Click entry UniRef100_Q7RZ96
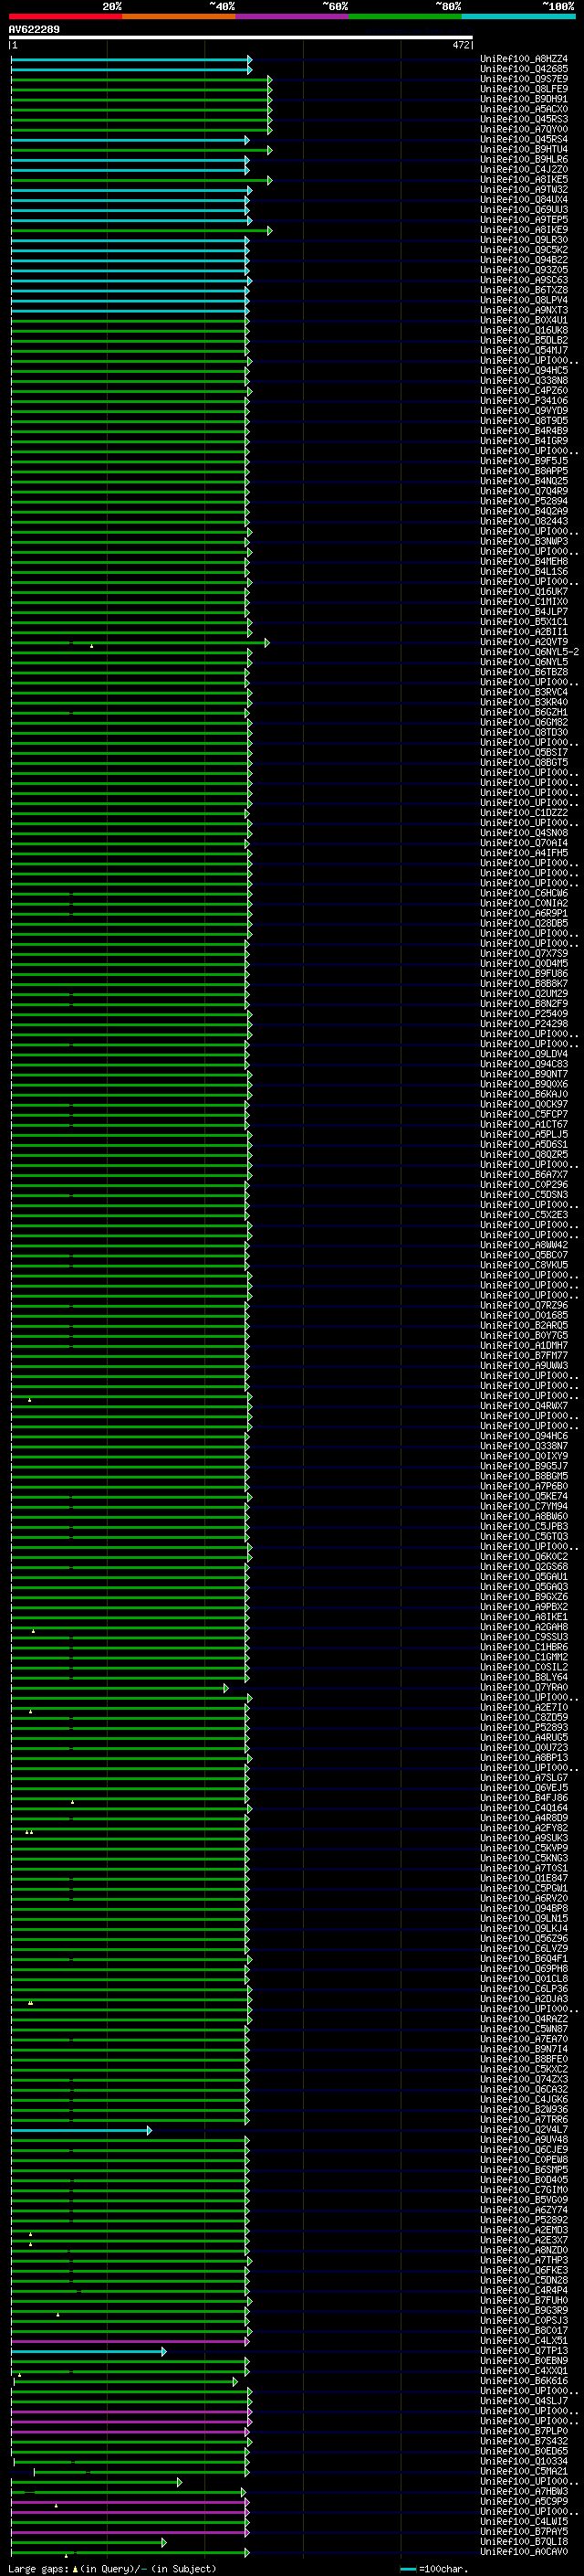 point(524,1305)
